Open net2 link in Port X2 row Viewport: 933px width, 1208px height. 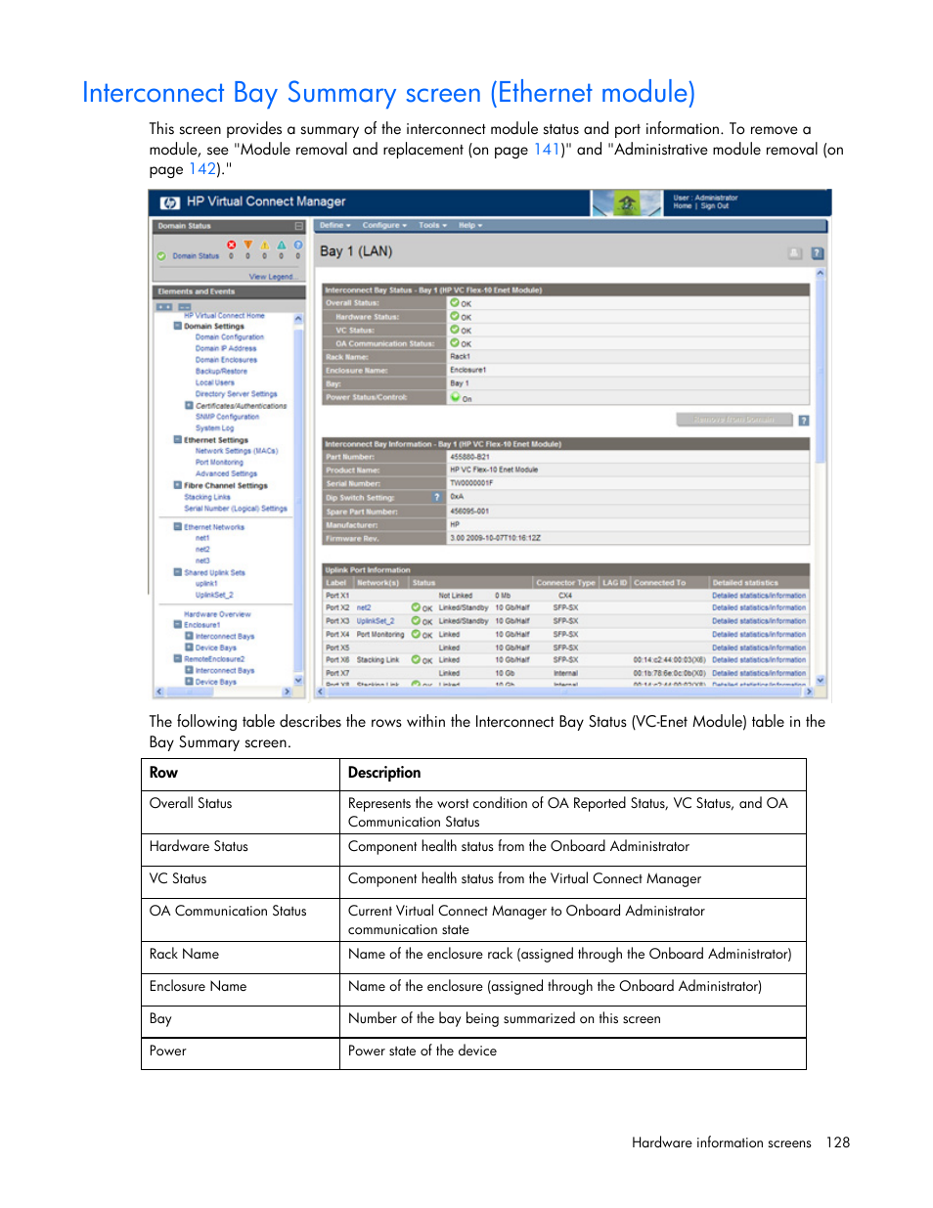coord(364,607)
